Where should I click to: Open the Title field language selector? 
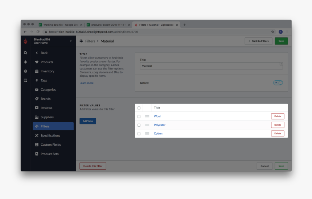click(x=281, y=64)
